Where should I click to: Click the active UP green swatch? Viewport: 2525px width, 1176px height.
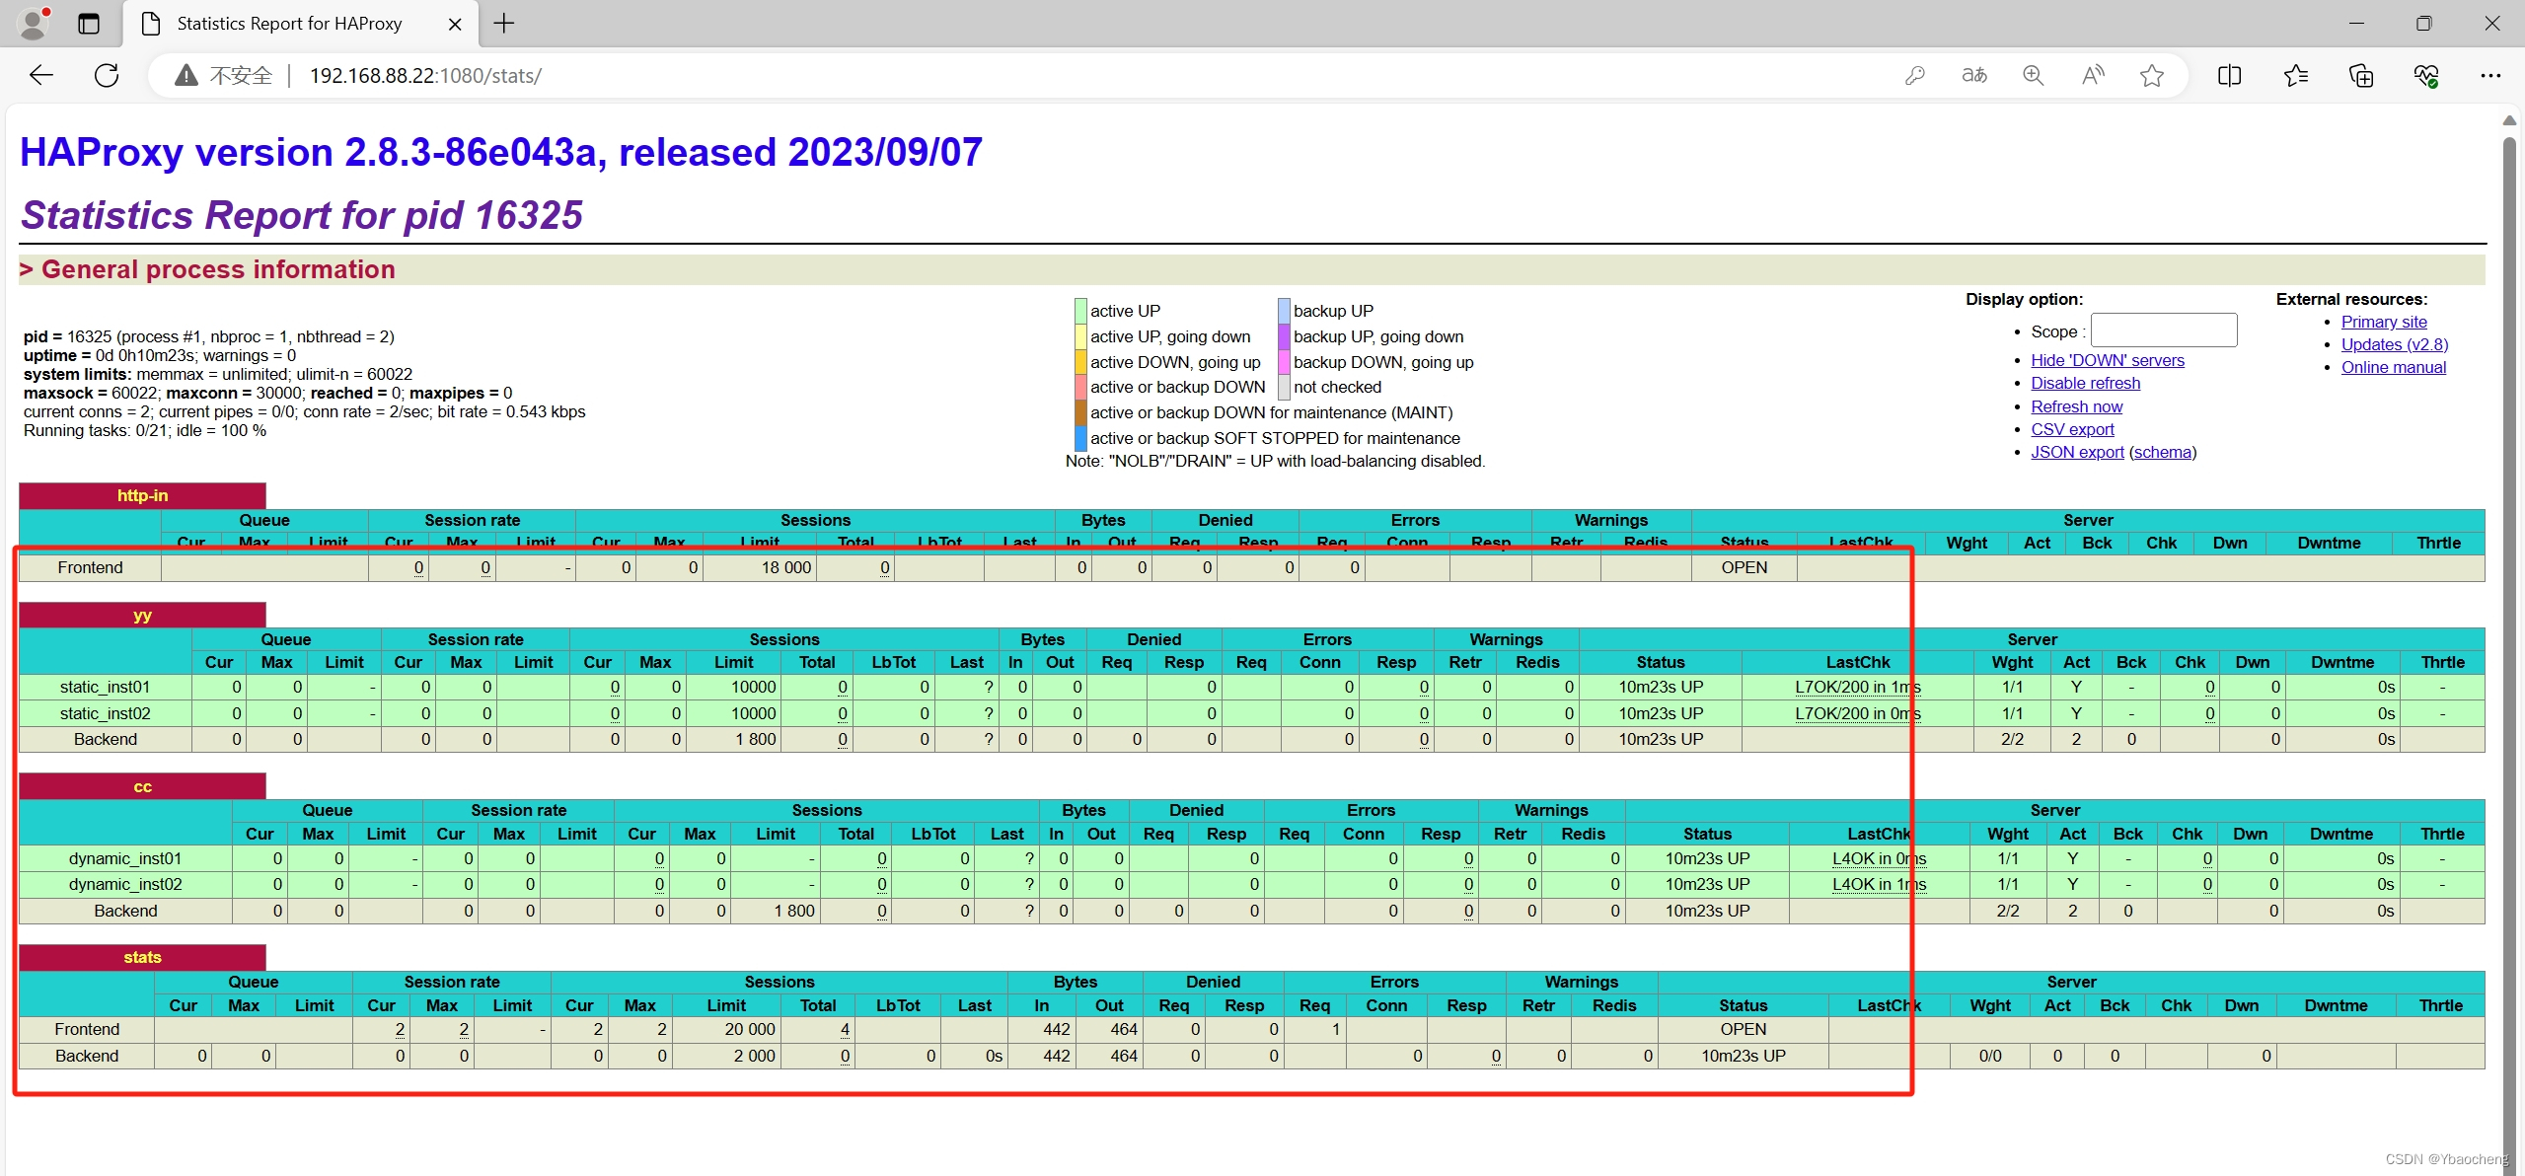1080,311
